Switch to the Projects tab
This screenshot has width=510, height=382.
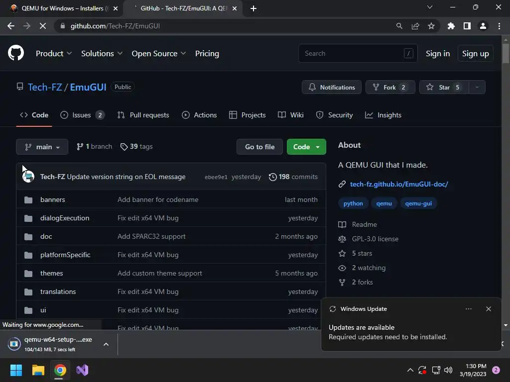(x=247, y=115)
